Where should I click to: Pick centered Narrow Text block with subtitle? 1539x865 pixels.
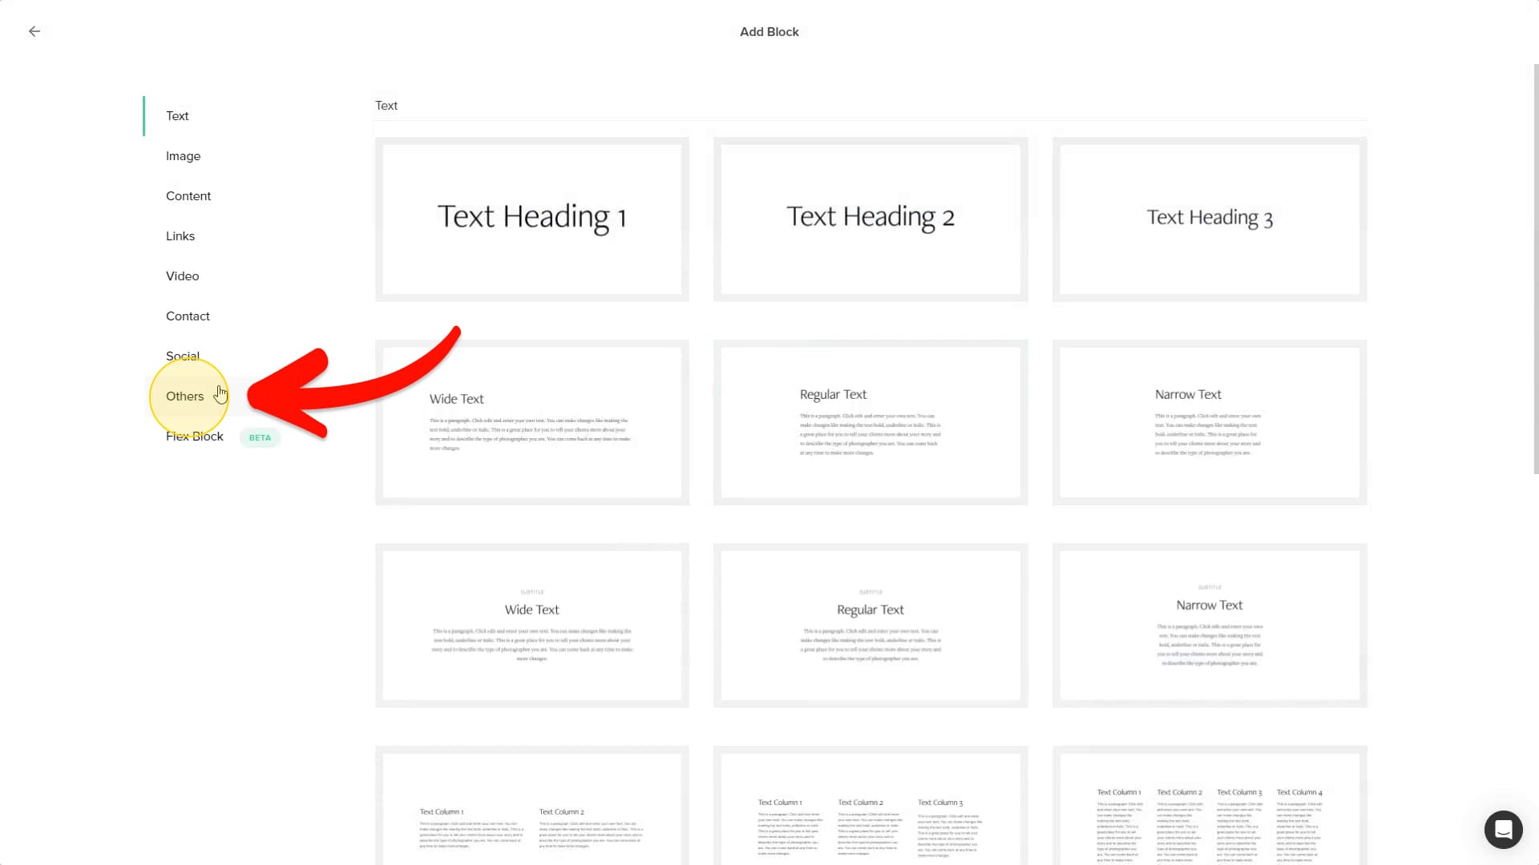[1210, 626]
